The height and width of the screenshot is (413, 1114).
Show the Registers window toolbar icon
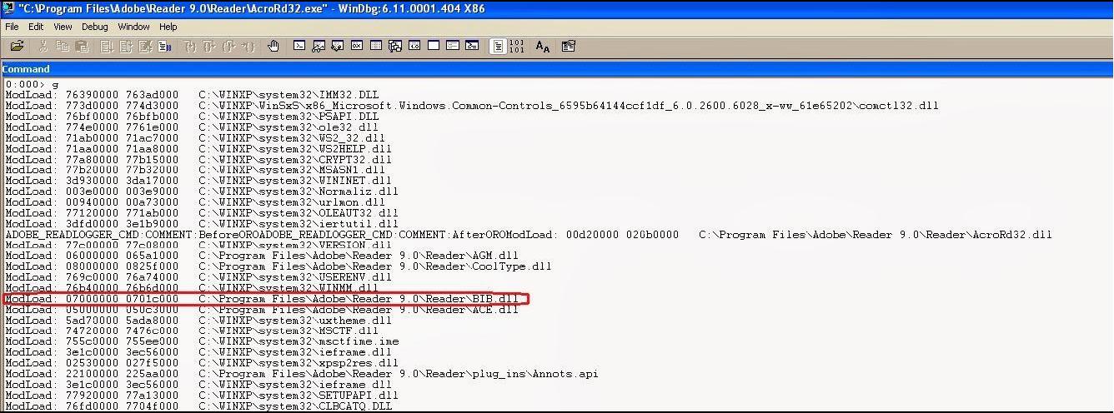coord(357,46)
